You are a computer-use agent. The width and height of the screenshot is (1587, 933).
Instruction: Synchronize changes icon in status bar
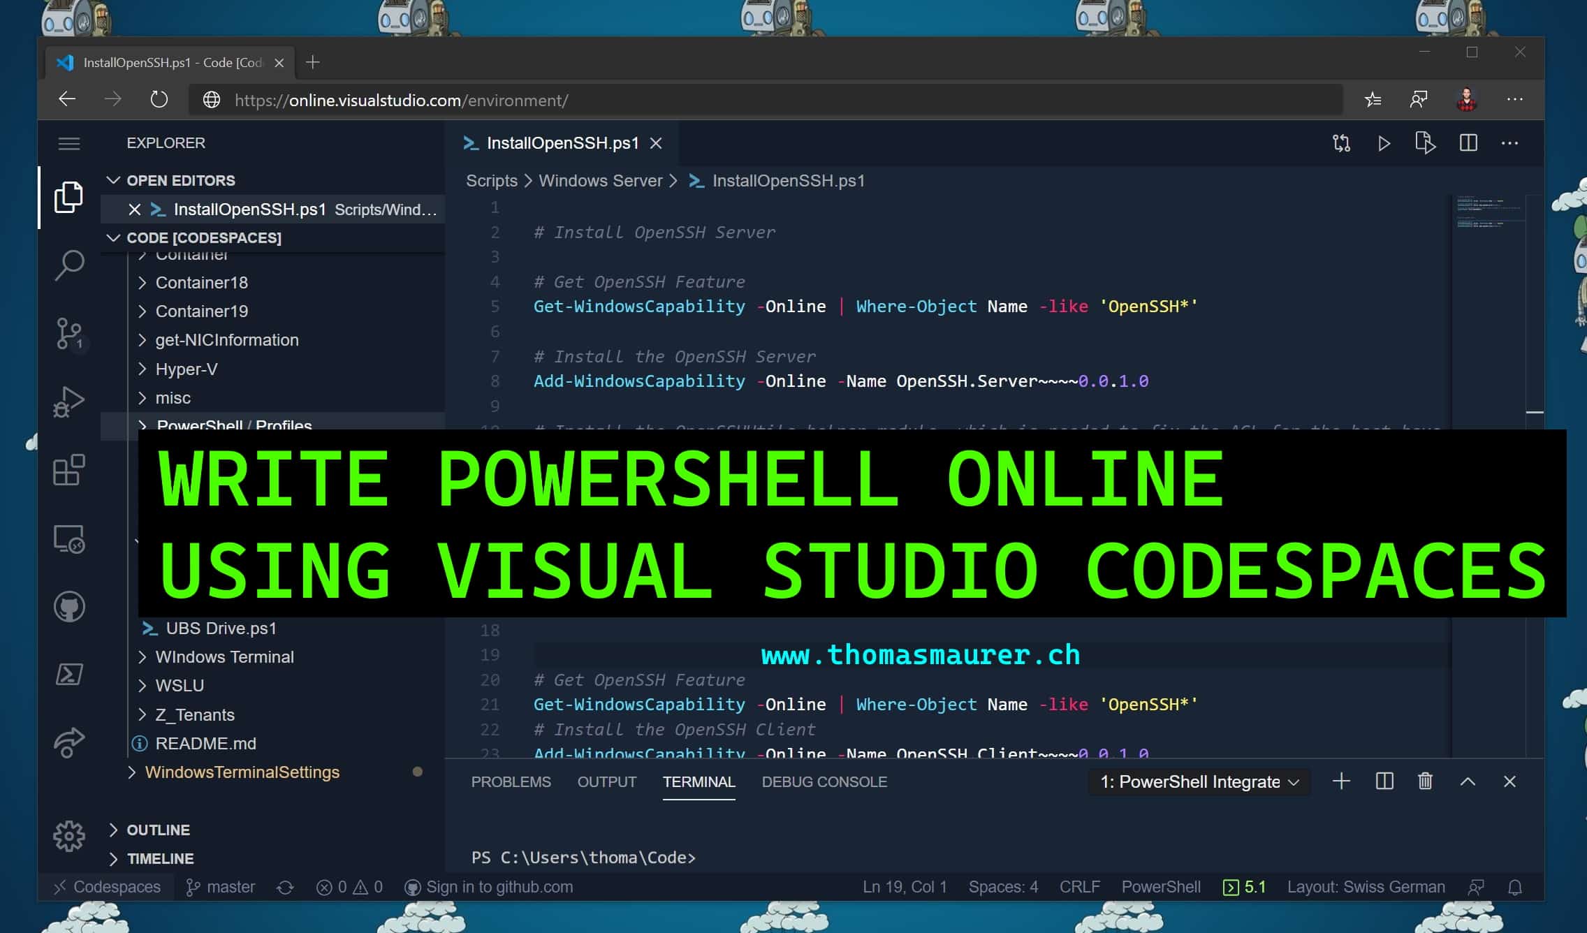[x=285, y=887]
